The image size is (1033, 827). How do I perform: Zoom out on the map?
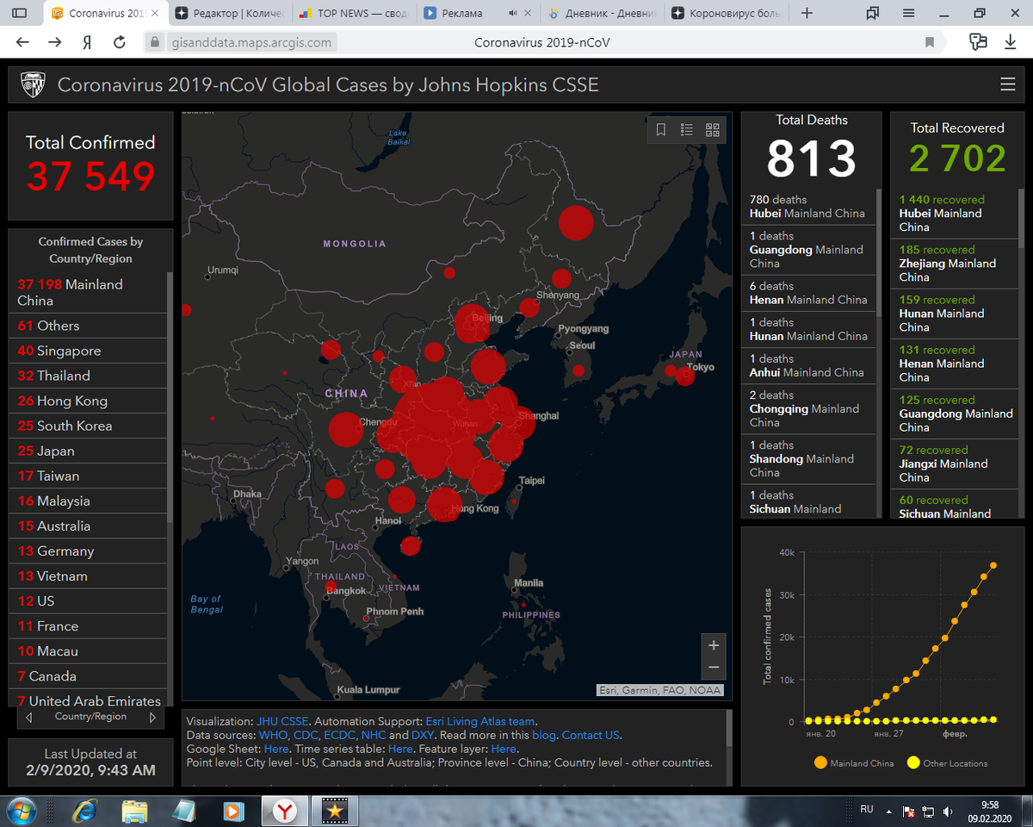(713, 668)
